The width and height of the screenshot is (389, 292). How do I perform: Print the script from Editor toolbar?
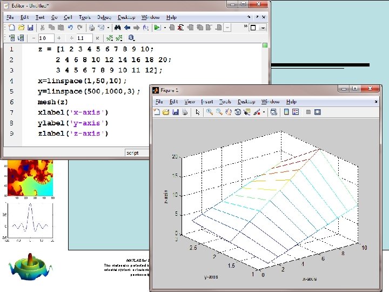(92, 28)
